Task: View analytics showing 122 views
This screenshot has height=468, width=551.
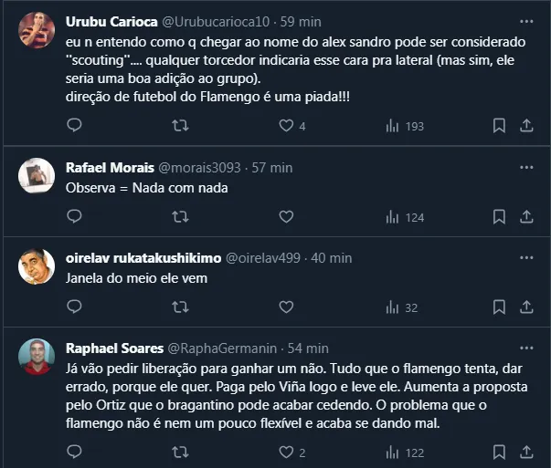Action: coord(405,452)
